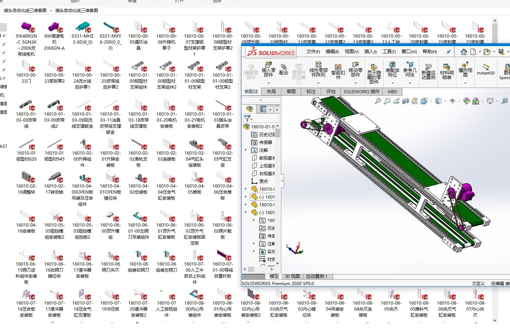
Task: Click the section view icon in viewport toolbar
Action: pos(406,101)
